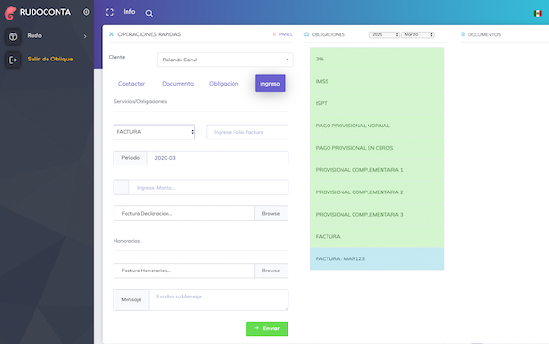Expand the Rudo sidebar menu chevron

(x=85, y=36)
